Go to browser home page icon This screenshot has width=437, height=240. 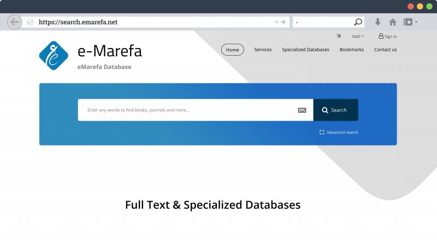tap(392, 22)
